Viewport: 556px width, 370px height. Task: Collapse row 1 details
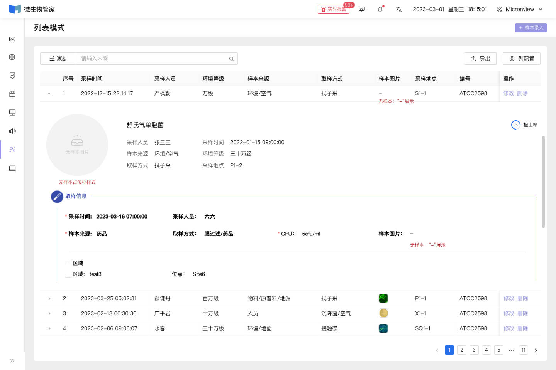[49, 93]
